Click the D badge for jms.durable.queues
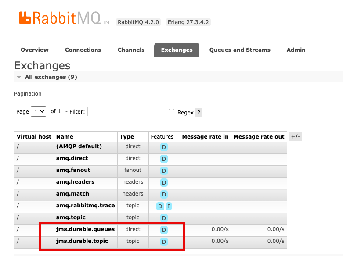This screenshot has width=343, height=256. (x=164, y=230)
